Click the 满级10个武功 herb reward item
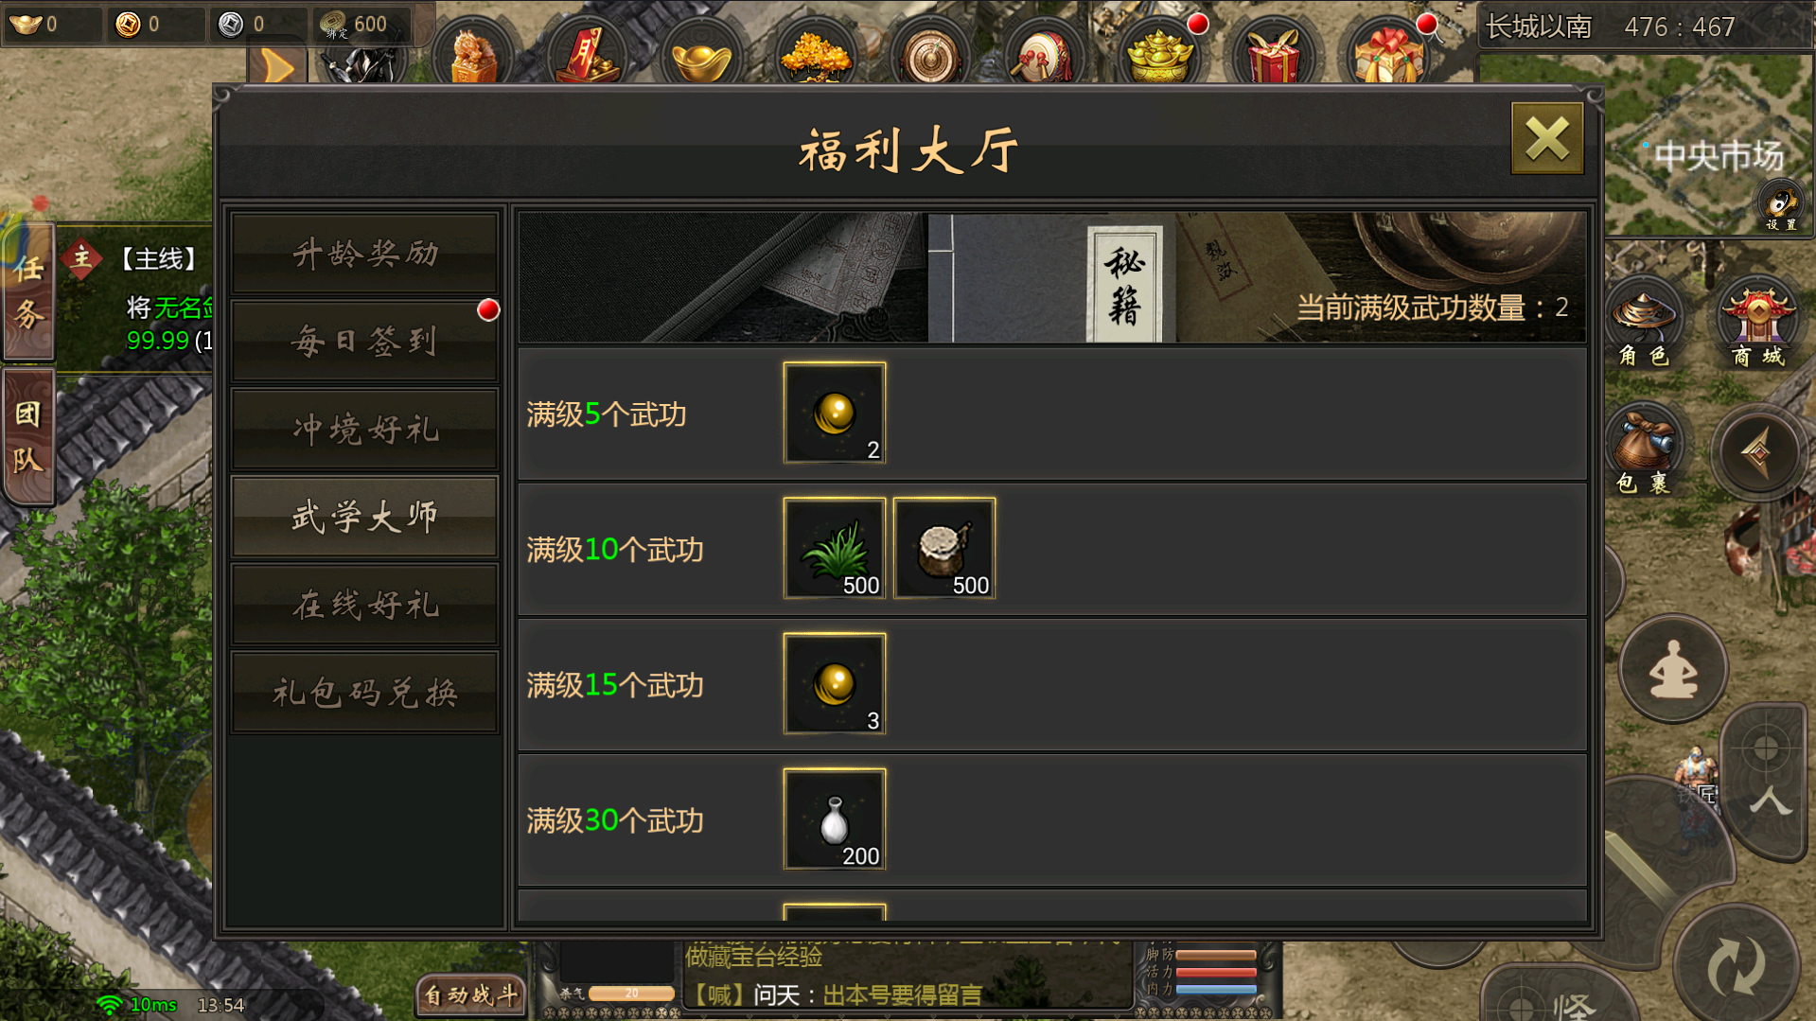The height and width of the screenshot is (1021, 1816). (835, 548)
